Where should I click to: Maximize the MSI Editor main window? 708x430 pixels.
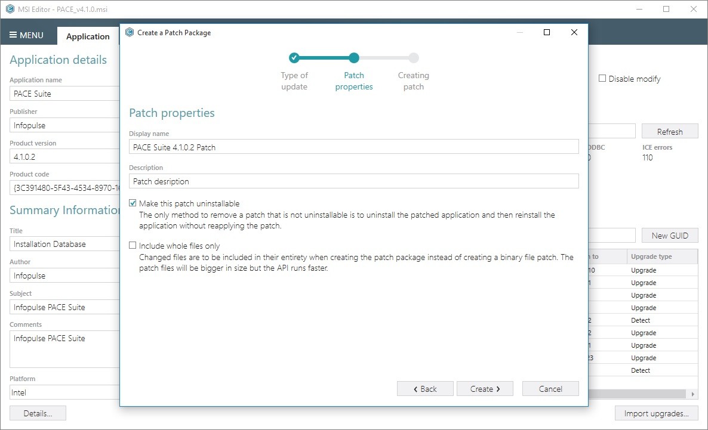tap(666, 9)
